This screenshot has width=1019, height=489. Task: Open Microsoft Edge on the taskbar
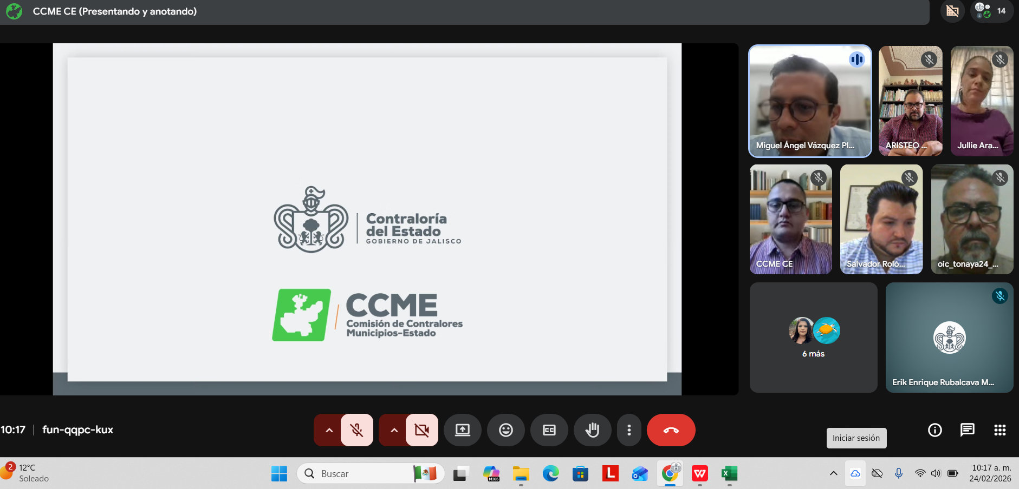551,474
